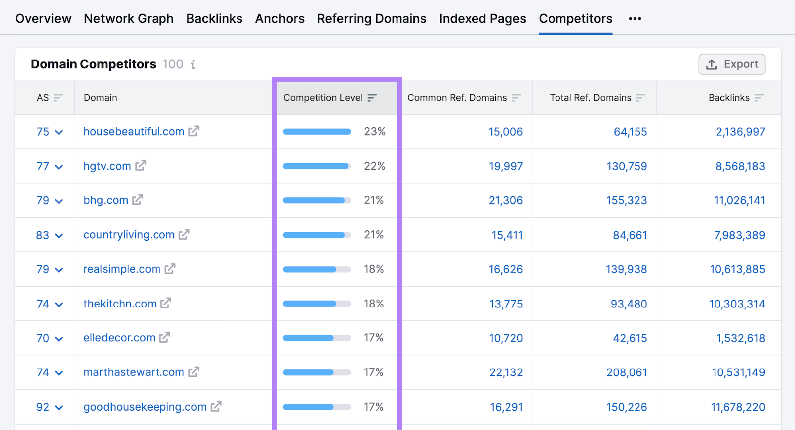Expand AS 74 chevron for marthastewart.com
Viewport: 795px width, 430px height.
click(59, 373)
